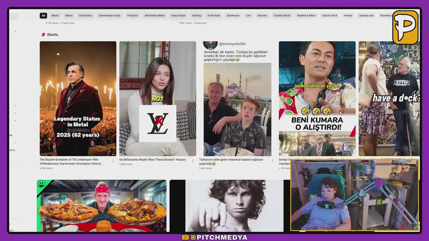Click the green smiley channel badge
The image size is (429, 241).
click(x=41, y=184)
